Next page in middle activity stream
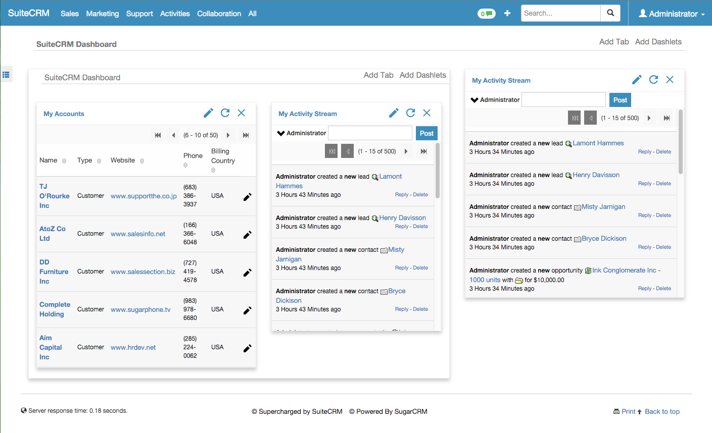712x433 pixels. tap(406, 151)
